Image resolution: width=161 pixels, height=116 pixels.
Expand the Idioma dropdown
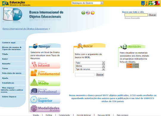click(x=90, y=66)
